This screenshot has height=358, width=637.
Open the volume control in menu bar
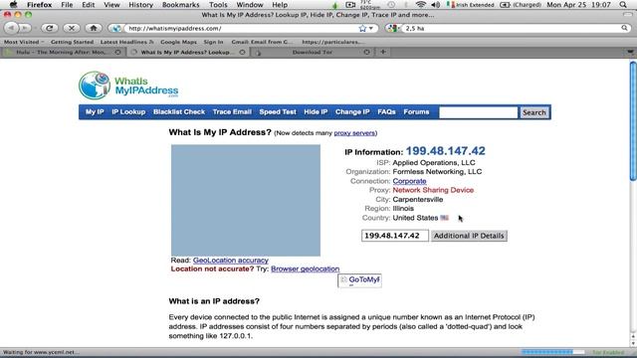pyautogui.click(x=436, y=5)
